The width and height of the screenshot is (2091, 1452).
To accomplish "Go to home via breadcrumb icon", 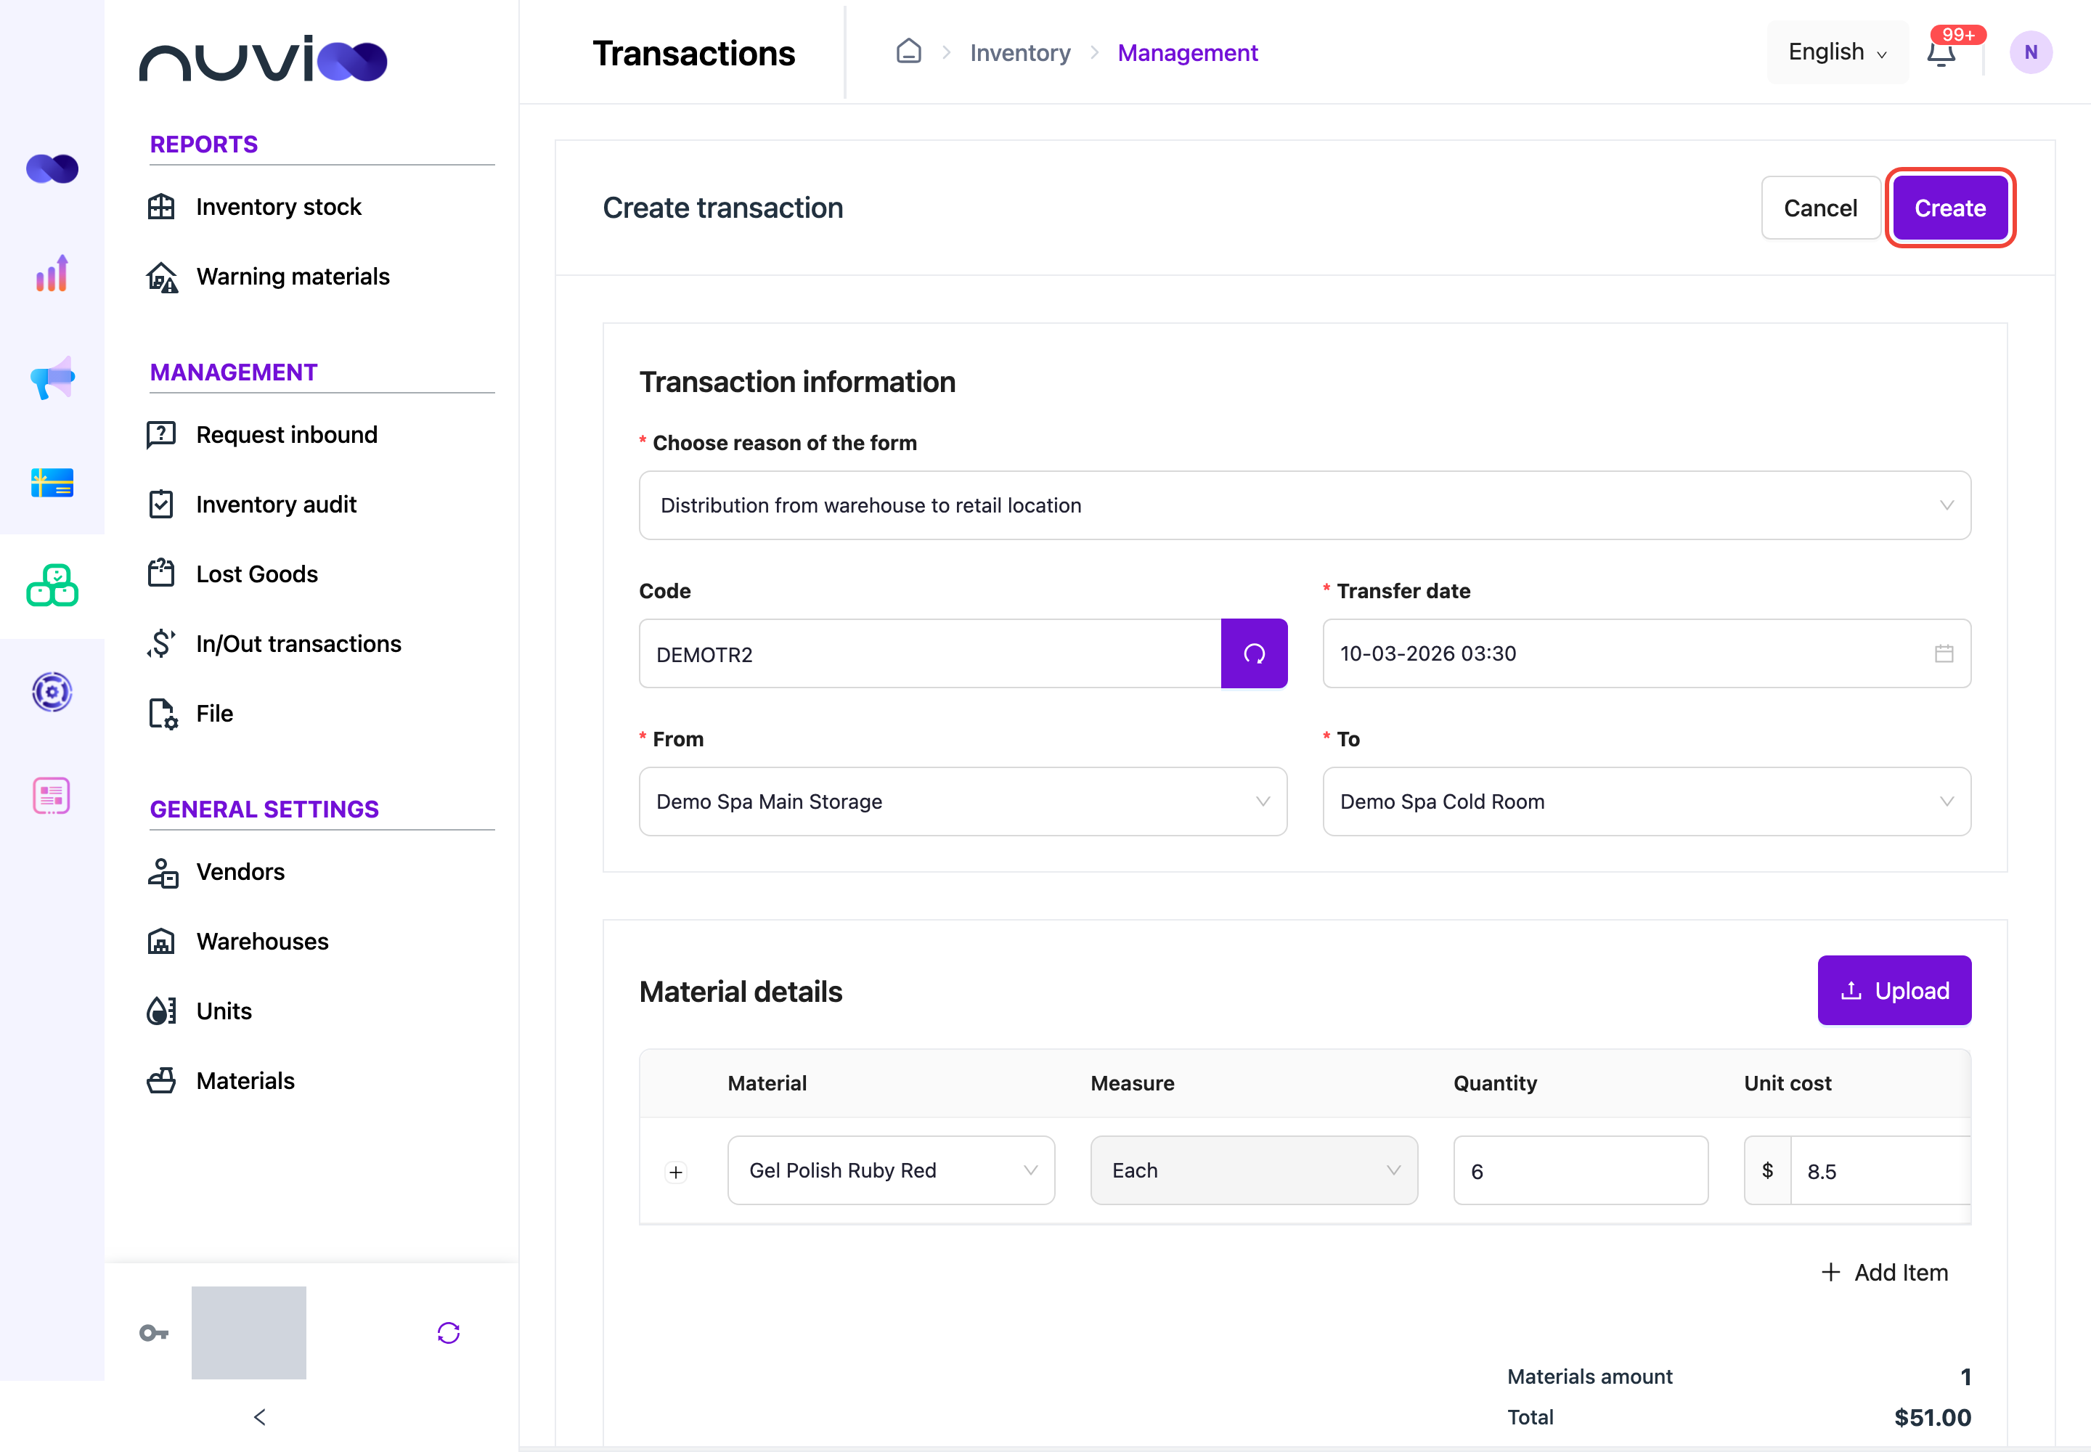I will 908,51.
